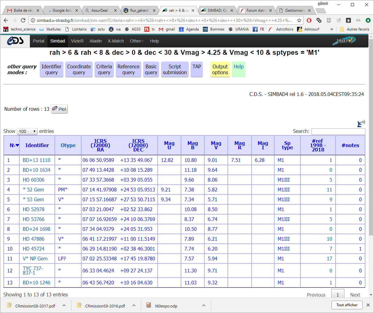Click the Identifier query button
This screenshot has height=313, width=374.
[51, 70]
